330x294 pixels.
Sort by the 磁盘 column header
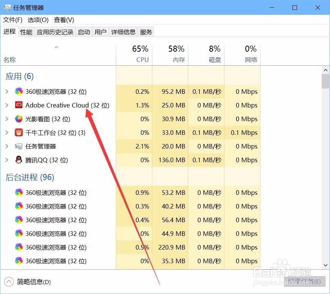click(x=206, y=55)
